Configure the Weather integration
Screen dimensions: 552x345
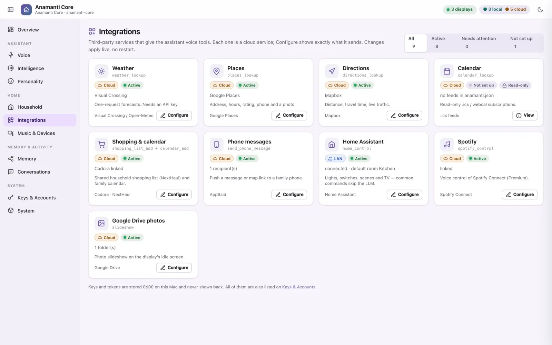174,116
